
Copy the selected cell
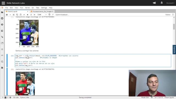[x=17, y=15]
